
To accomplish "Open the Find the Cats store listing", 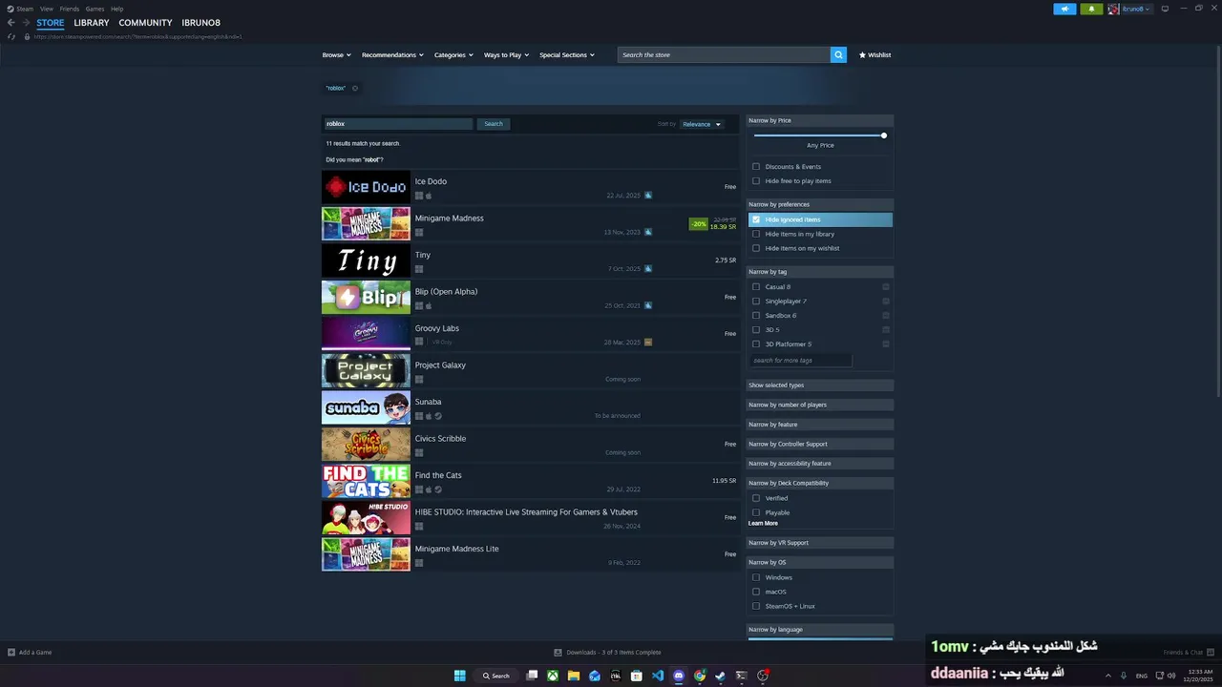I will point(529,482).
